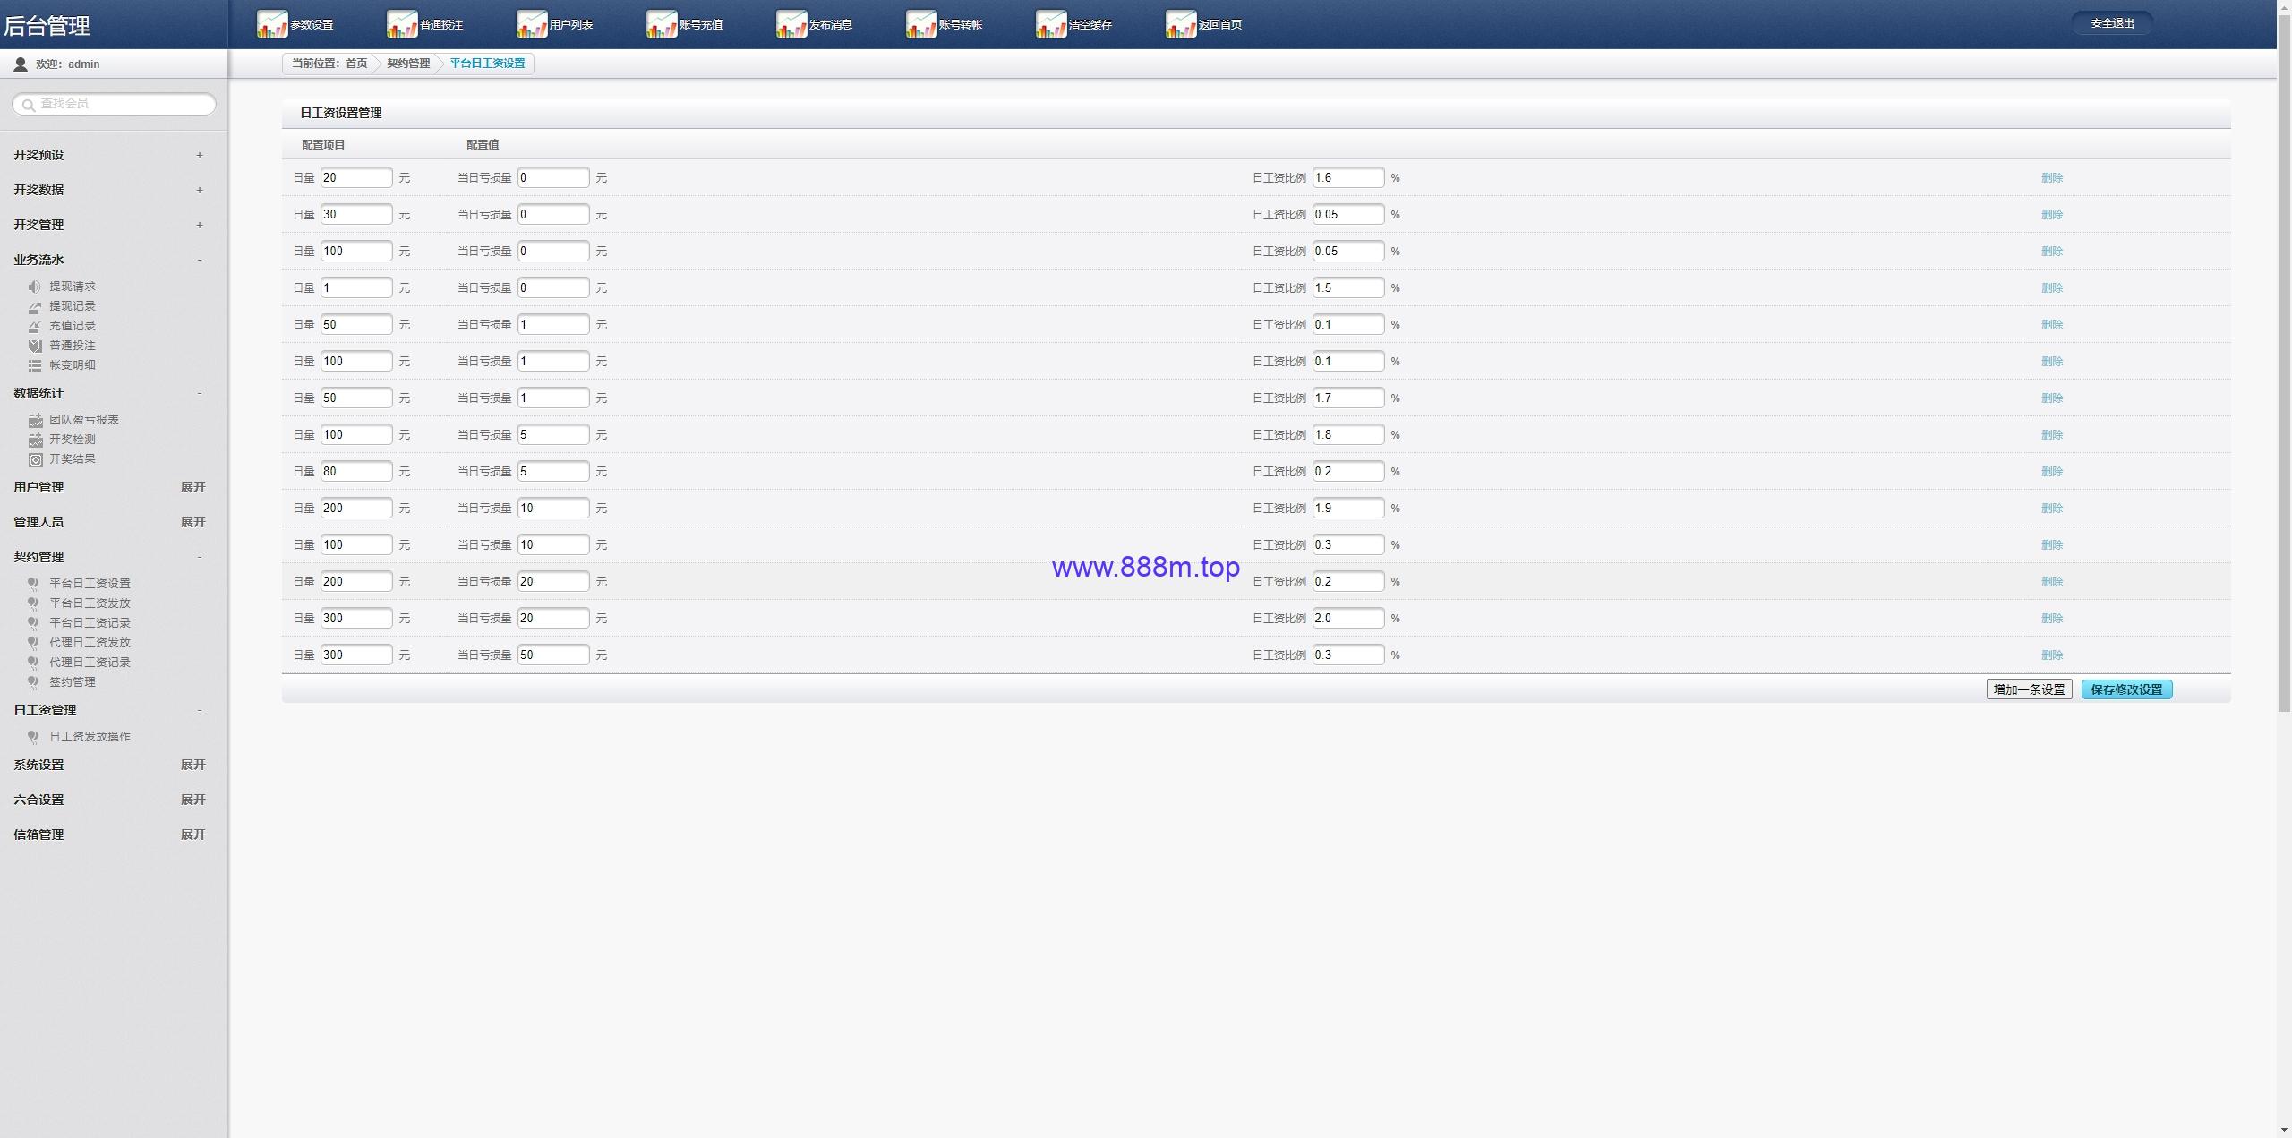The image size is (2292, 1138).
Task: Open 平台日工资记录 in the sidebar
Action: [90, 623]
